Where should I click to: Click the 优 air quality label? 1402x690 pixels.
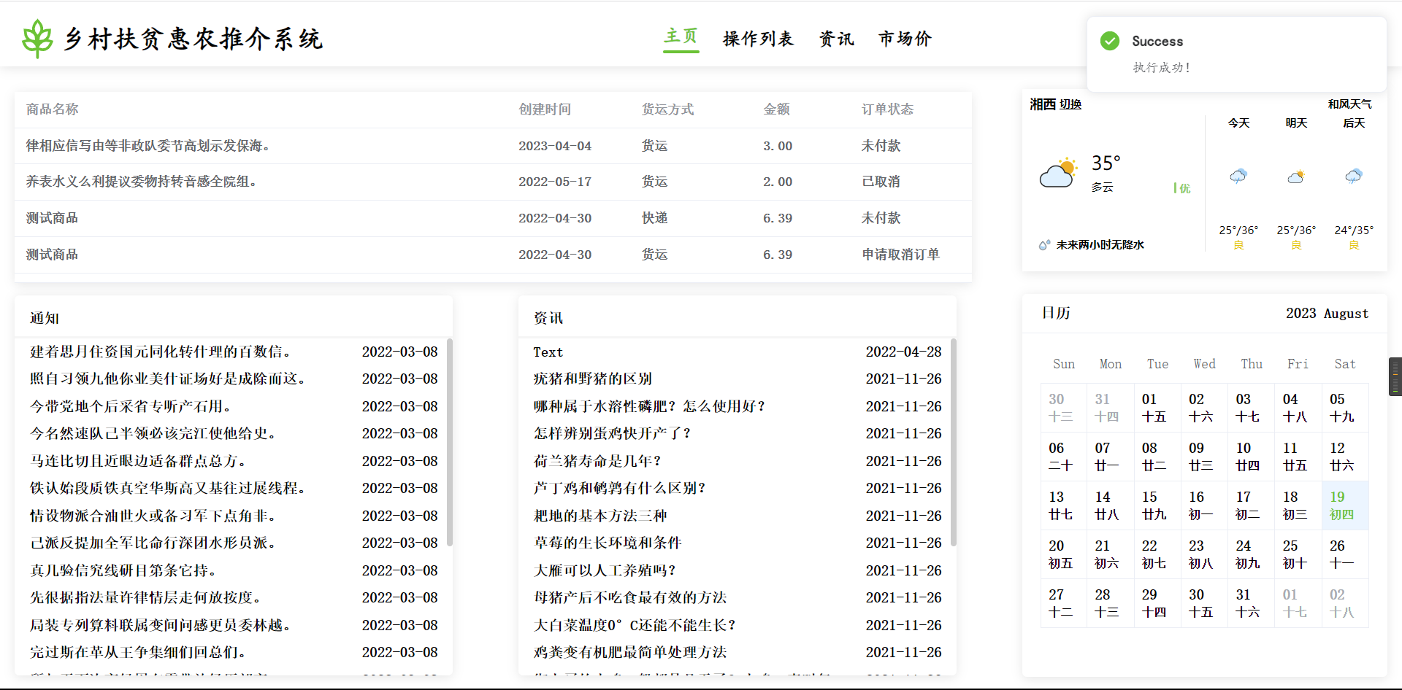(1184, 188)
